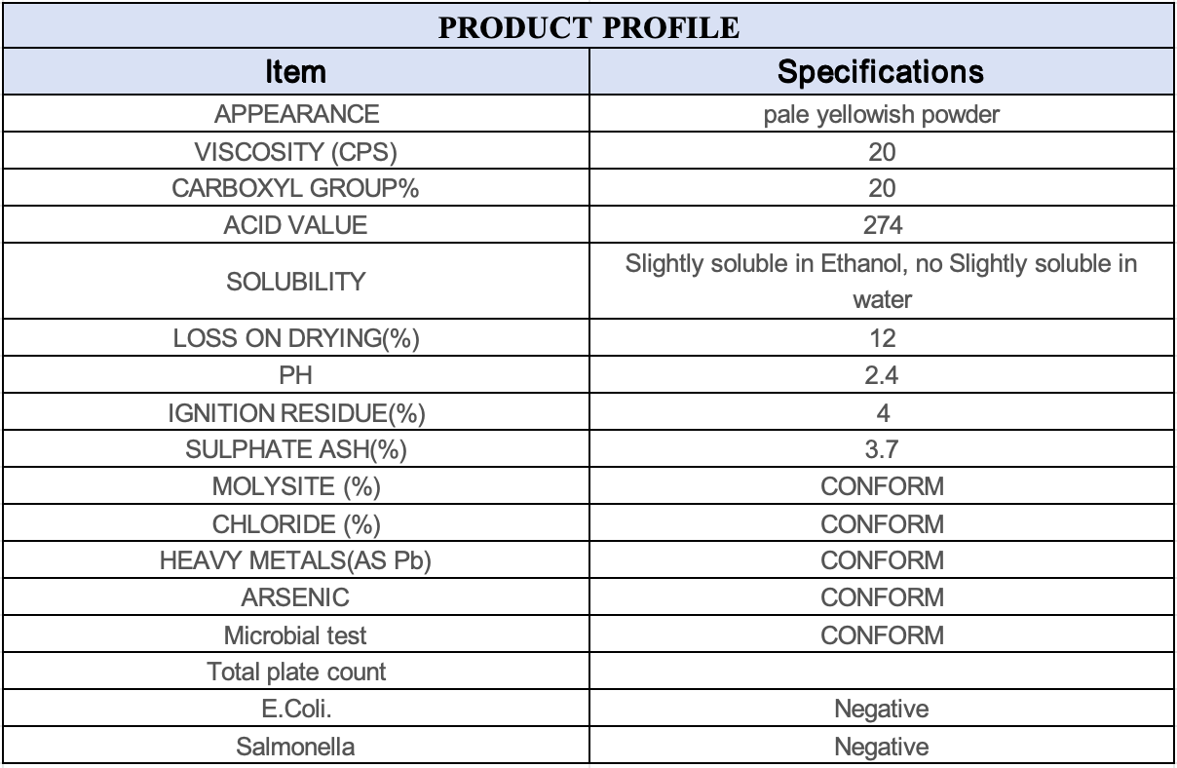Click the MOLYSITE (%) CONFORM cell
Image resolution: width=1177 pixels, height=768 pixels.
pos(882,486)
